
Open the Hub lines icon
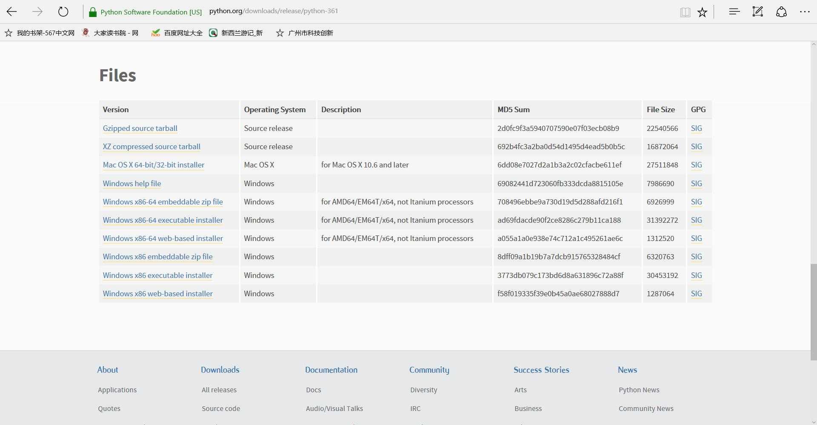point(734,11)
